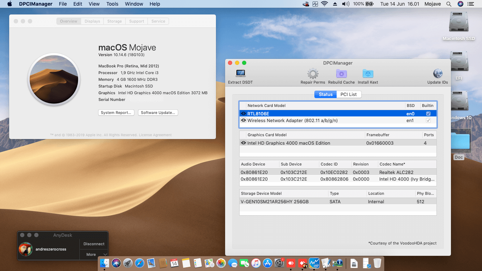Expand the More menu in AnyDesk
This screenshot has width=482, height=271.
94,254
